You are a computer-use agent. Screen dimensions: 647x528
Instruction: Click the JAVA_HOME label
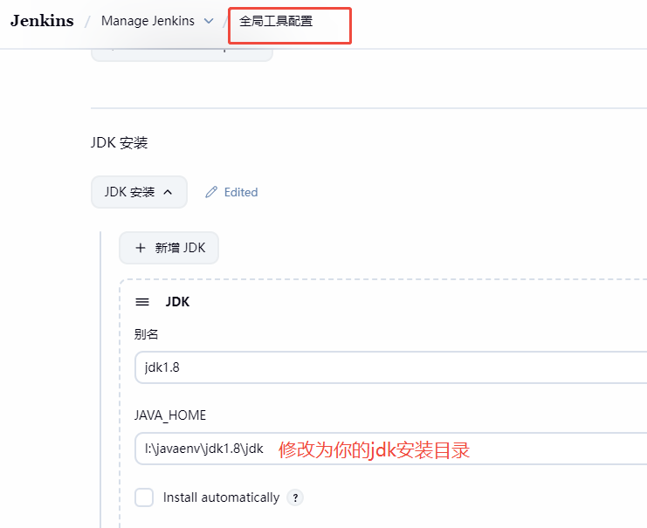tap(170, 415)
